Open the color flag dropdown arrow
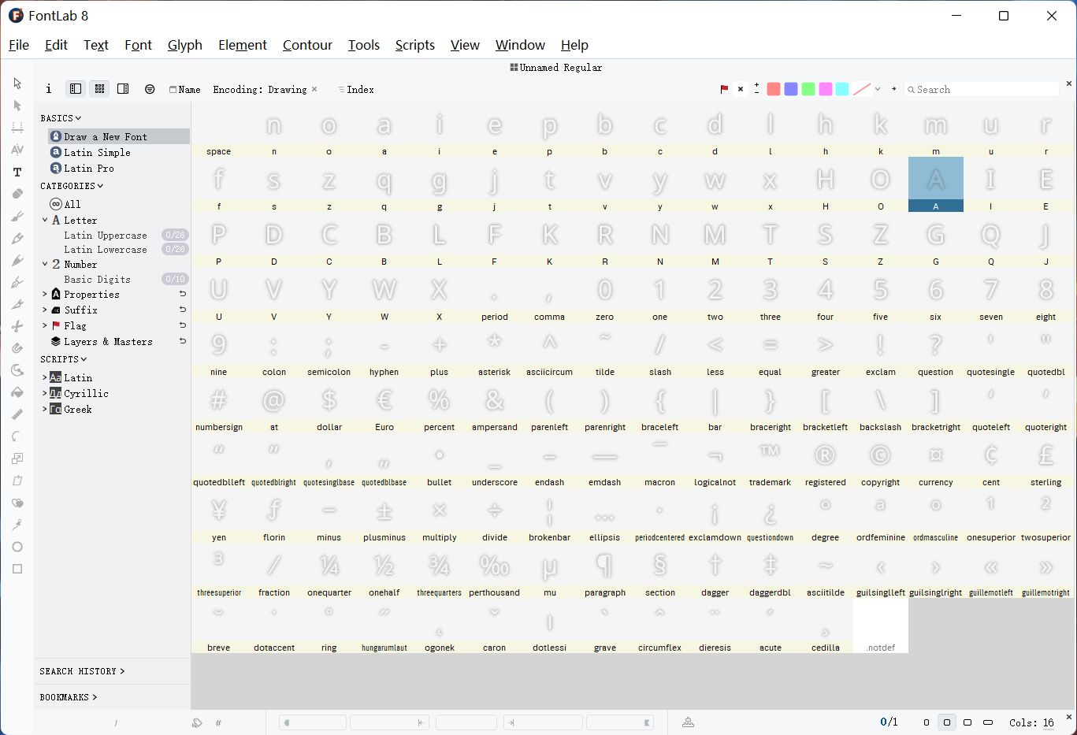1077x735 pixels. tap(878, 89)
